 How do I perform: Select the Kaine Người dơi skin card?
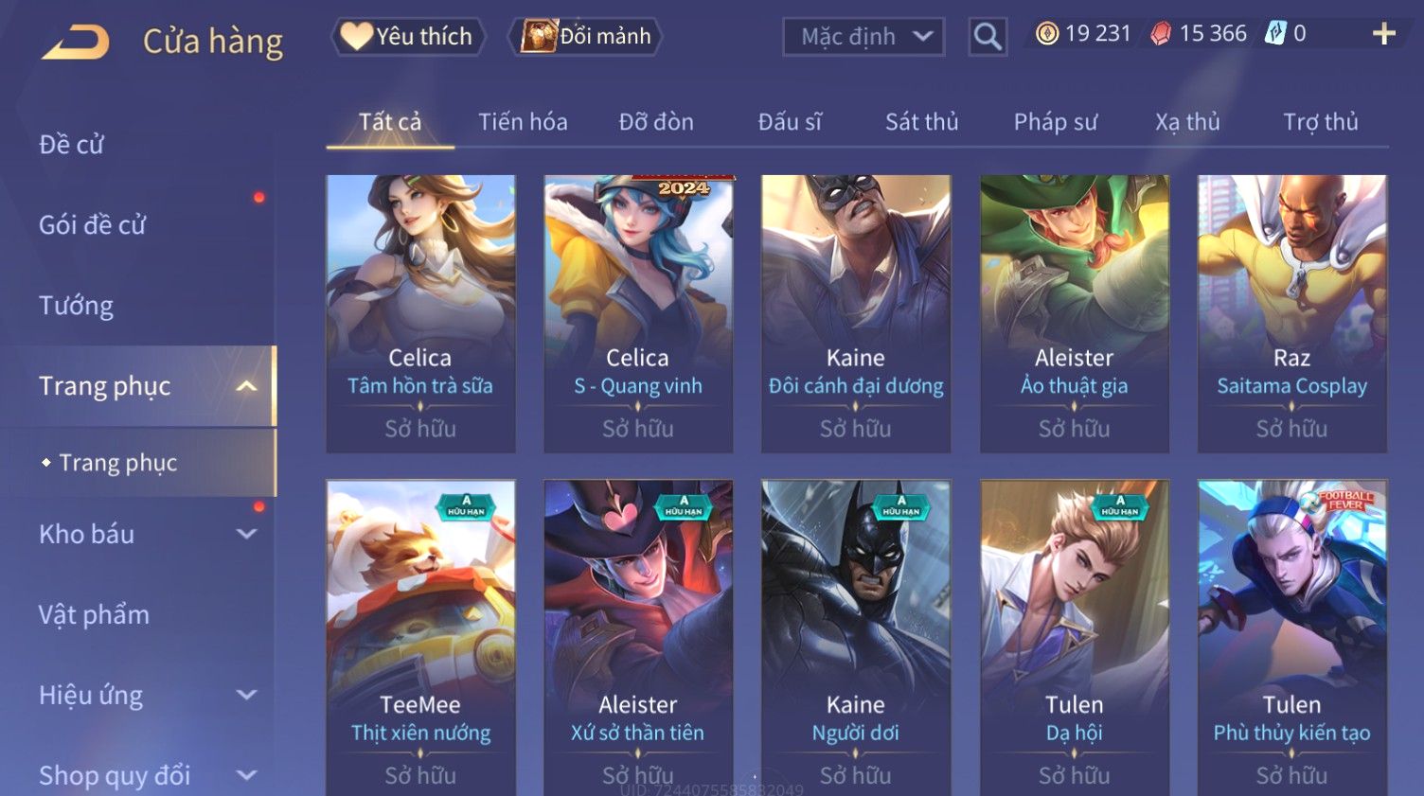[x=856, y=637]
